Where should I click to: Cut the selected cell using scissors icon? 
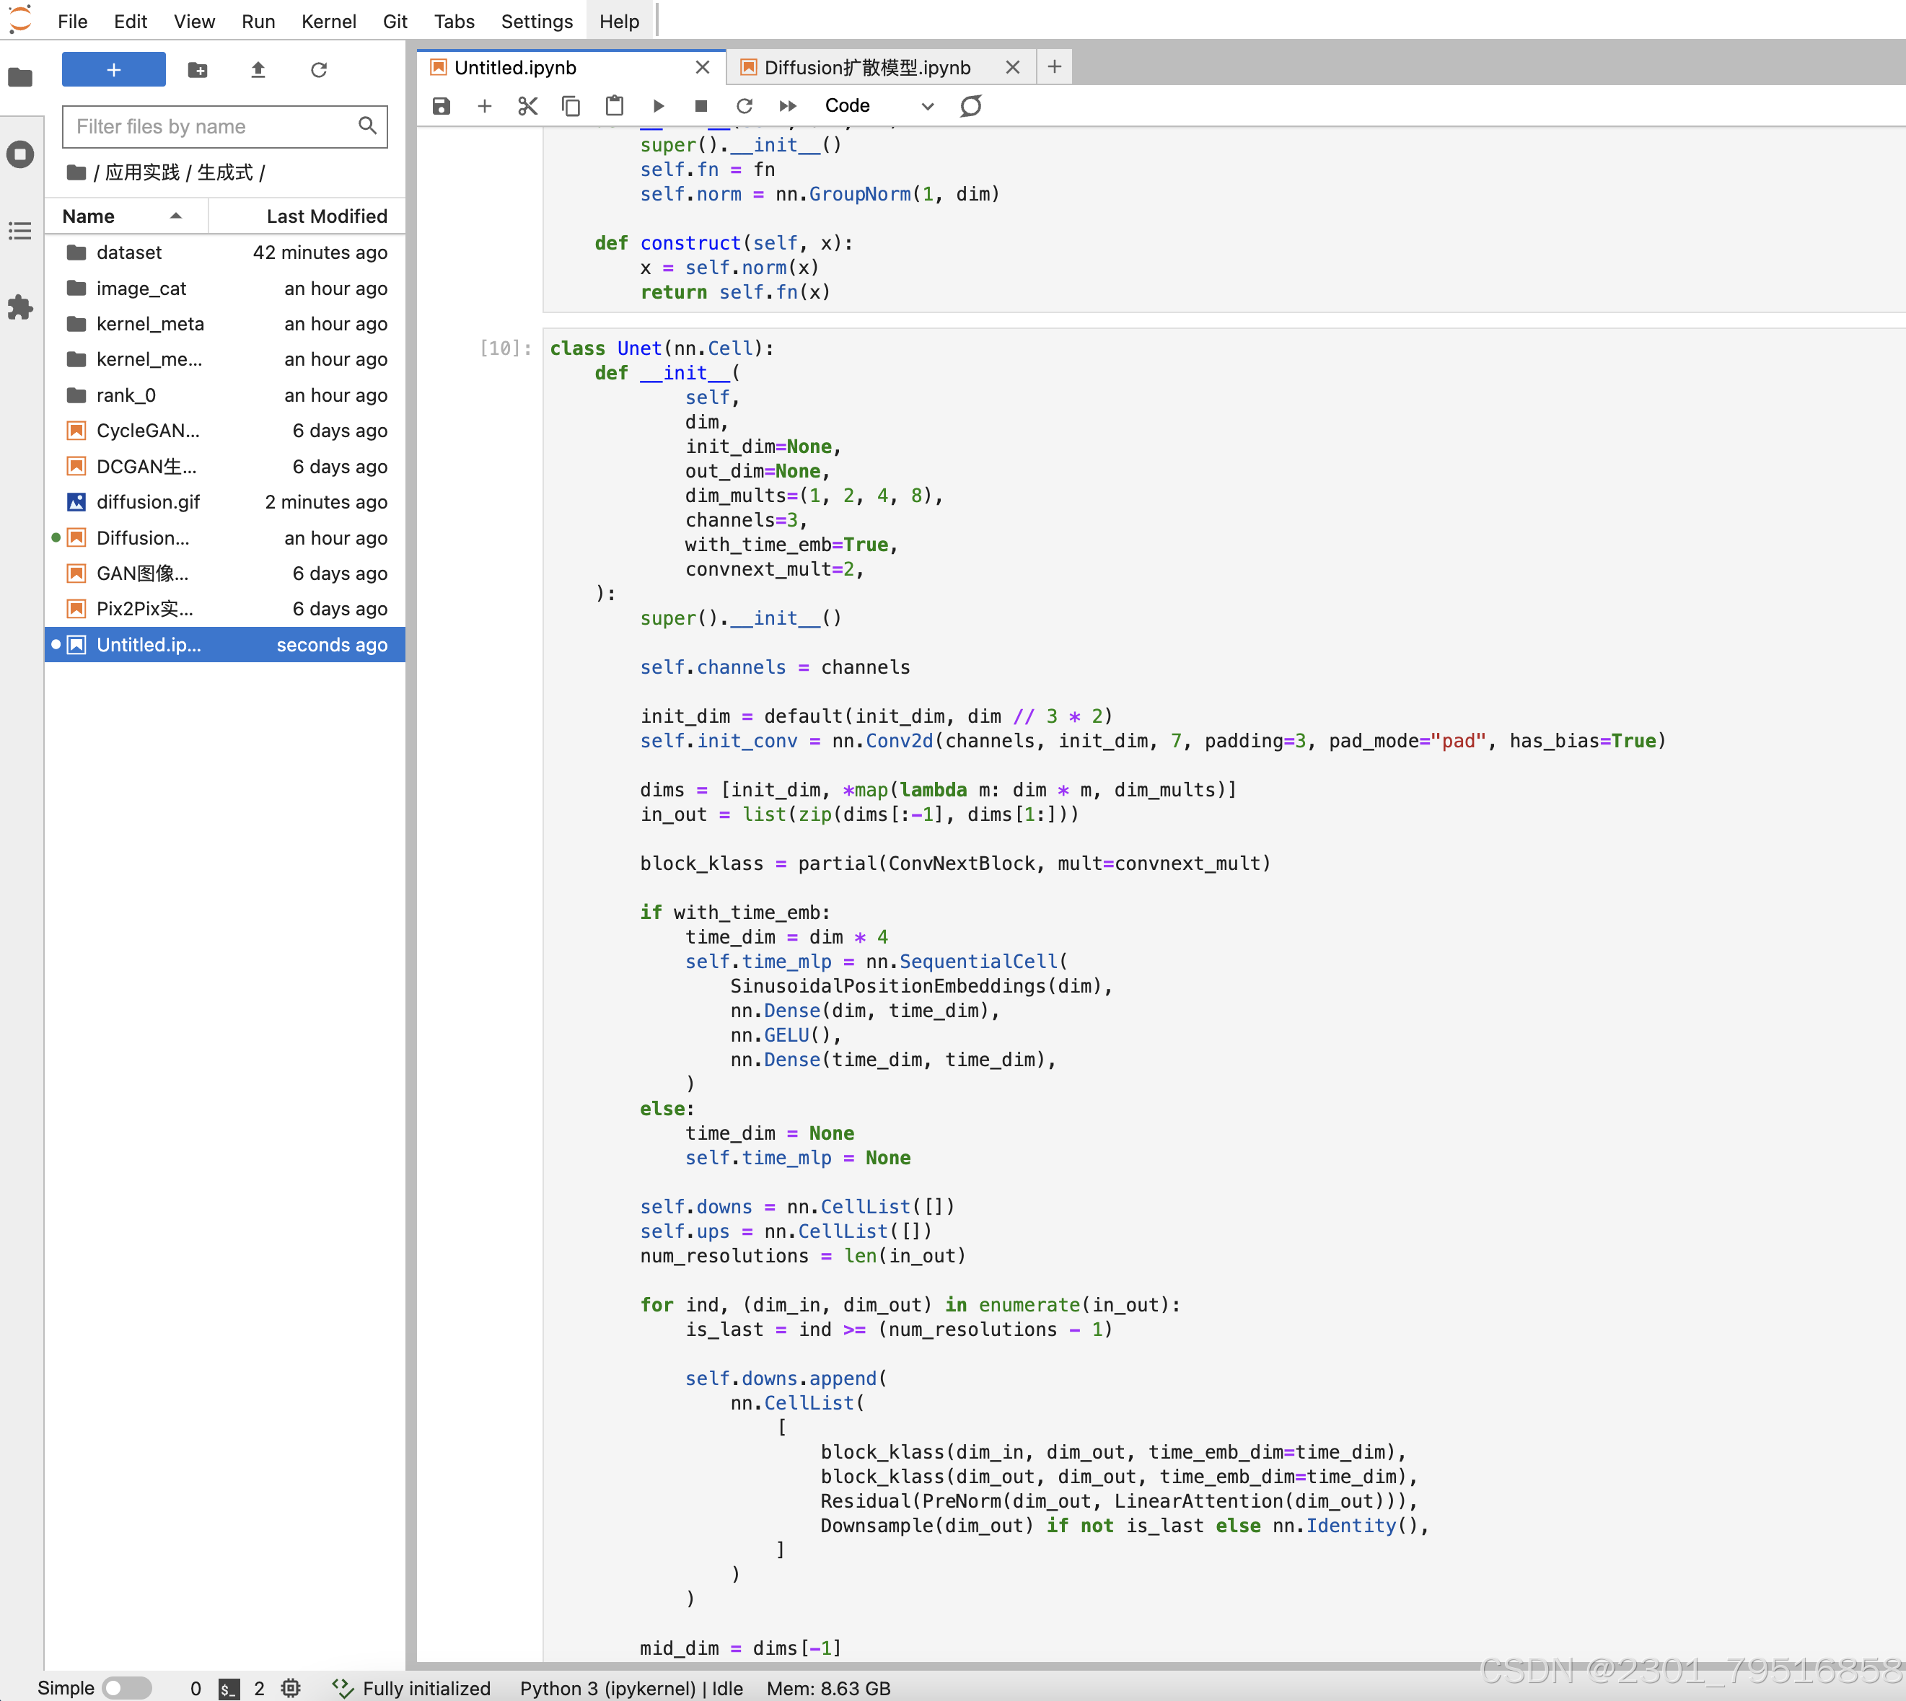[527, 105]
